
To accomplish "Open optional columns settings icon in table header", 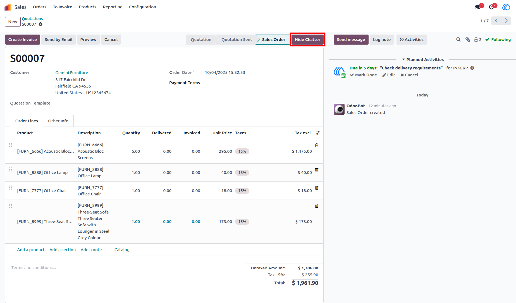I will click(x=318, y=133).
